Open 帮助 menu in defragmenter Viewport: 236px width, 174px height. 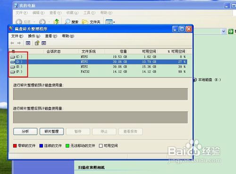(x=68, y=36)
